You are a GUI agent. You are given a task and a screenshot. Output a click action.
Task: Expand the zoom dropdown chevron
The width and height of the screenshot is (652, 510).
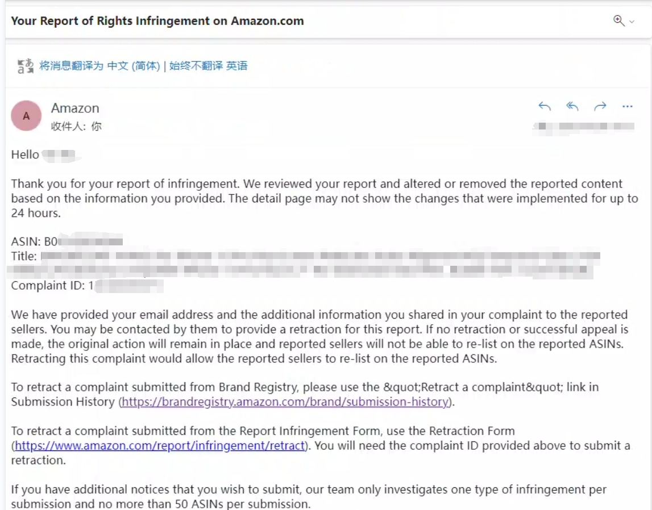[632, 22]
